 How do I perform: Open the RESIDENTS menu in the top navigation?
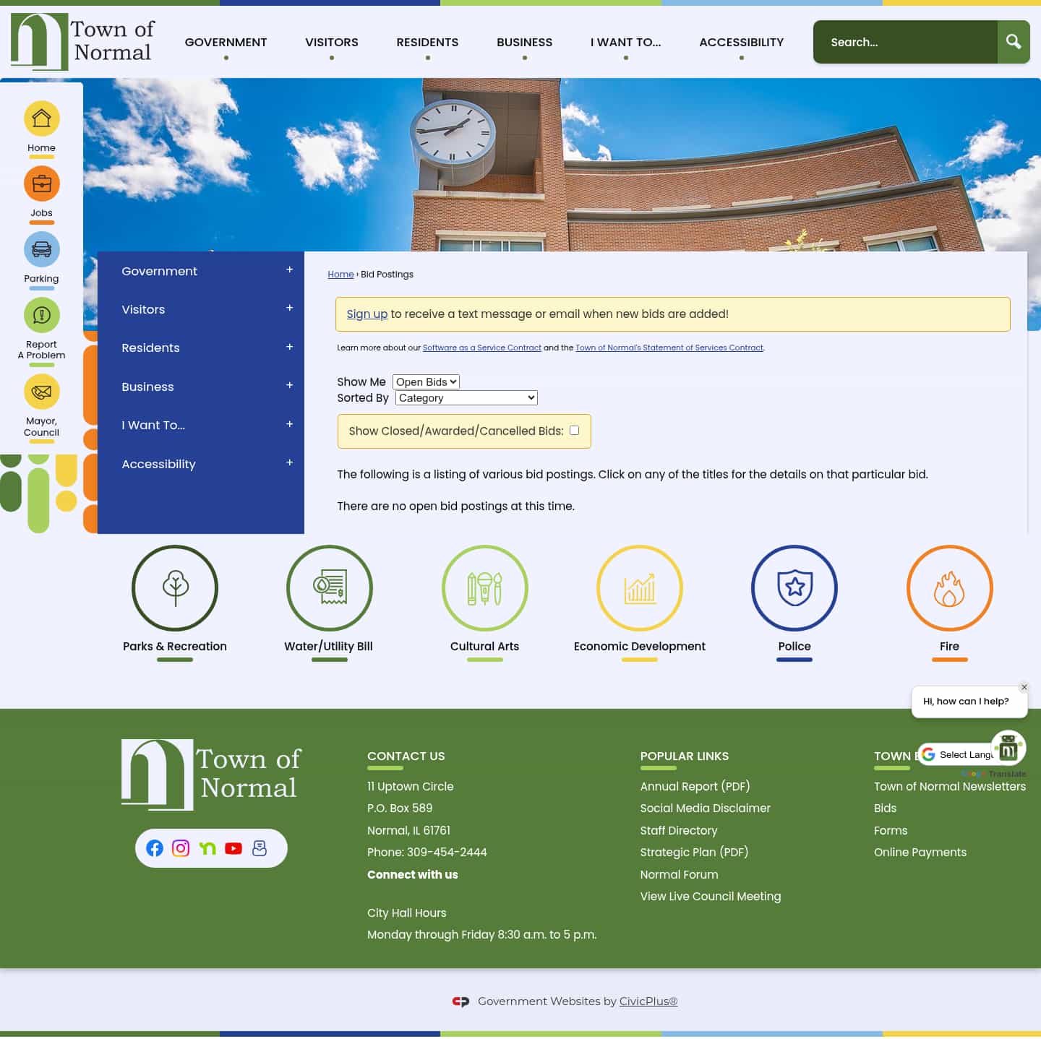[427, 42]
